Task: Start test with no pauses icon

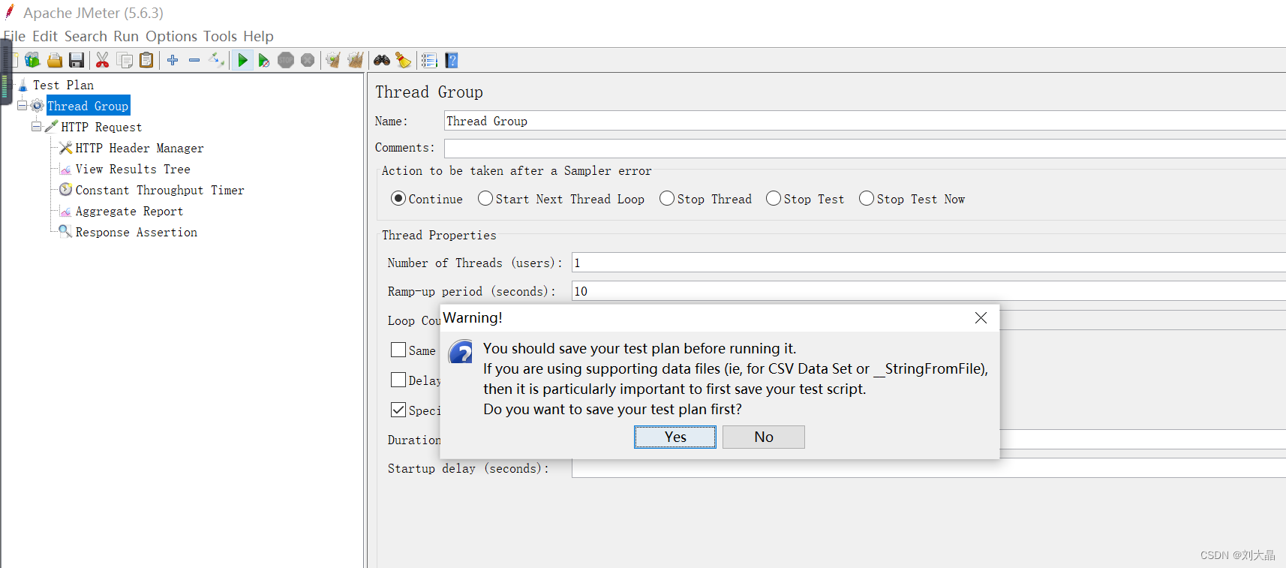Action: pos(264,60)
